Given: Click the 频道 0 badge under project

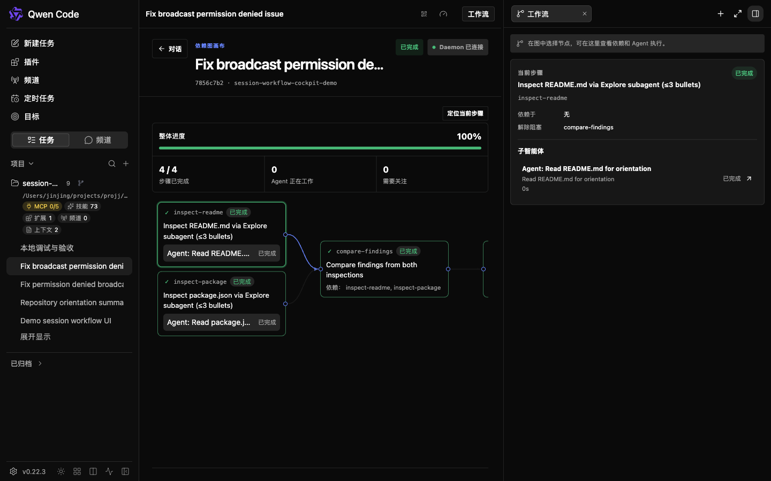Looking at the screenshot, I should click(x=74, y=218).
